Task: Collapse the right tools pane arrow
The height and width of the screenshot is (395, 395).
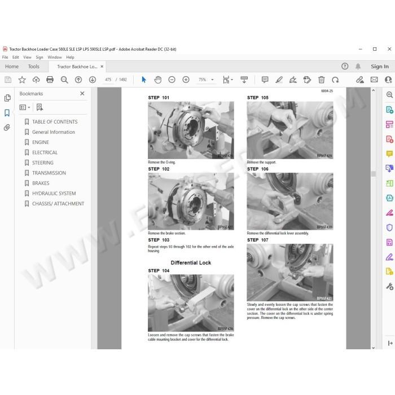Action: point(390,343)
